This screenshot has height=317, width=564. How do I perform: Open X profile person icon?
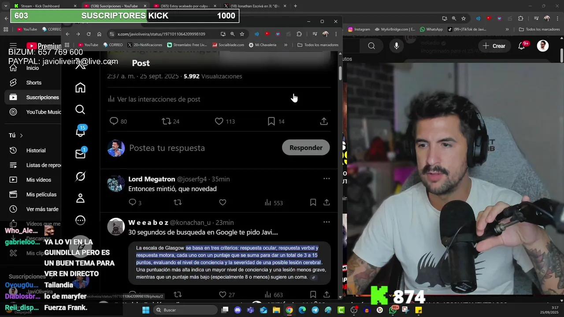click(80, 198)
